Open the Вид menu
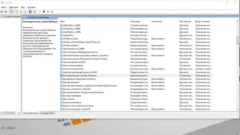This screenshot has height=135, width=240. (x=22, y=7)
